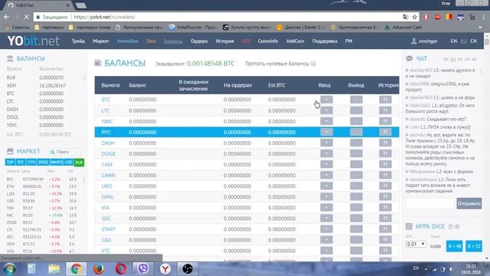The height and width of the screenshot is (276, 490).
Task: Open InvestBox in the top navigation
Action: tap(128, 41)
